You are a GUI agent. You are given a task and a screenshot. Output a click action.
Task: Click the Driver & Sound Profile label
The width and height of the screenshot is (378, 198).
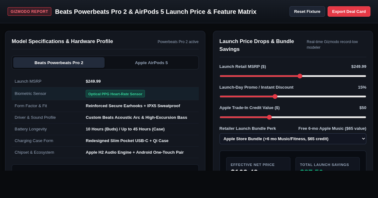pyautogui.click(x=35, y=118)
